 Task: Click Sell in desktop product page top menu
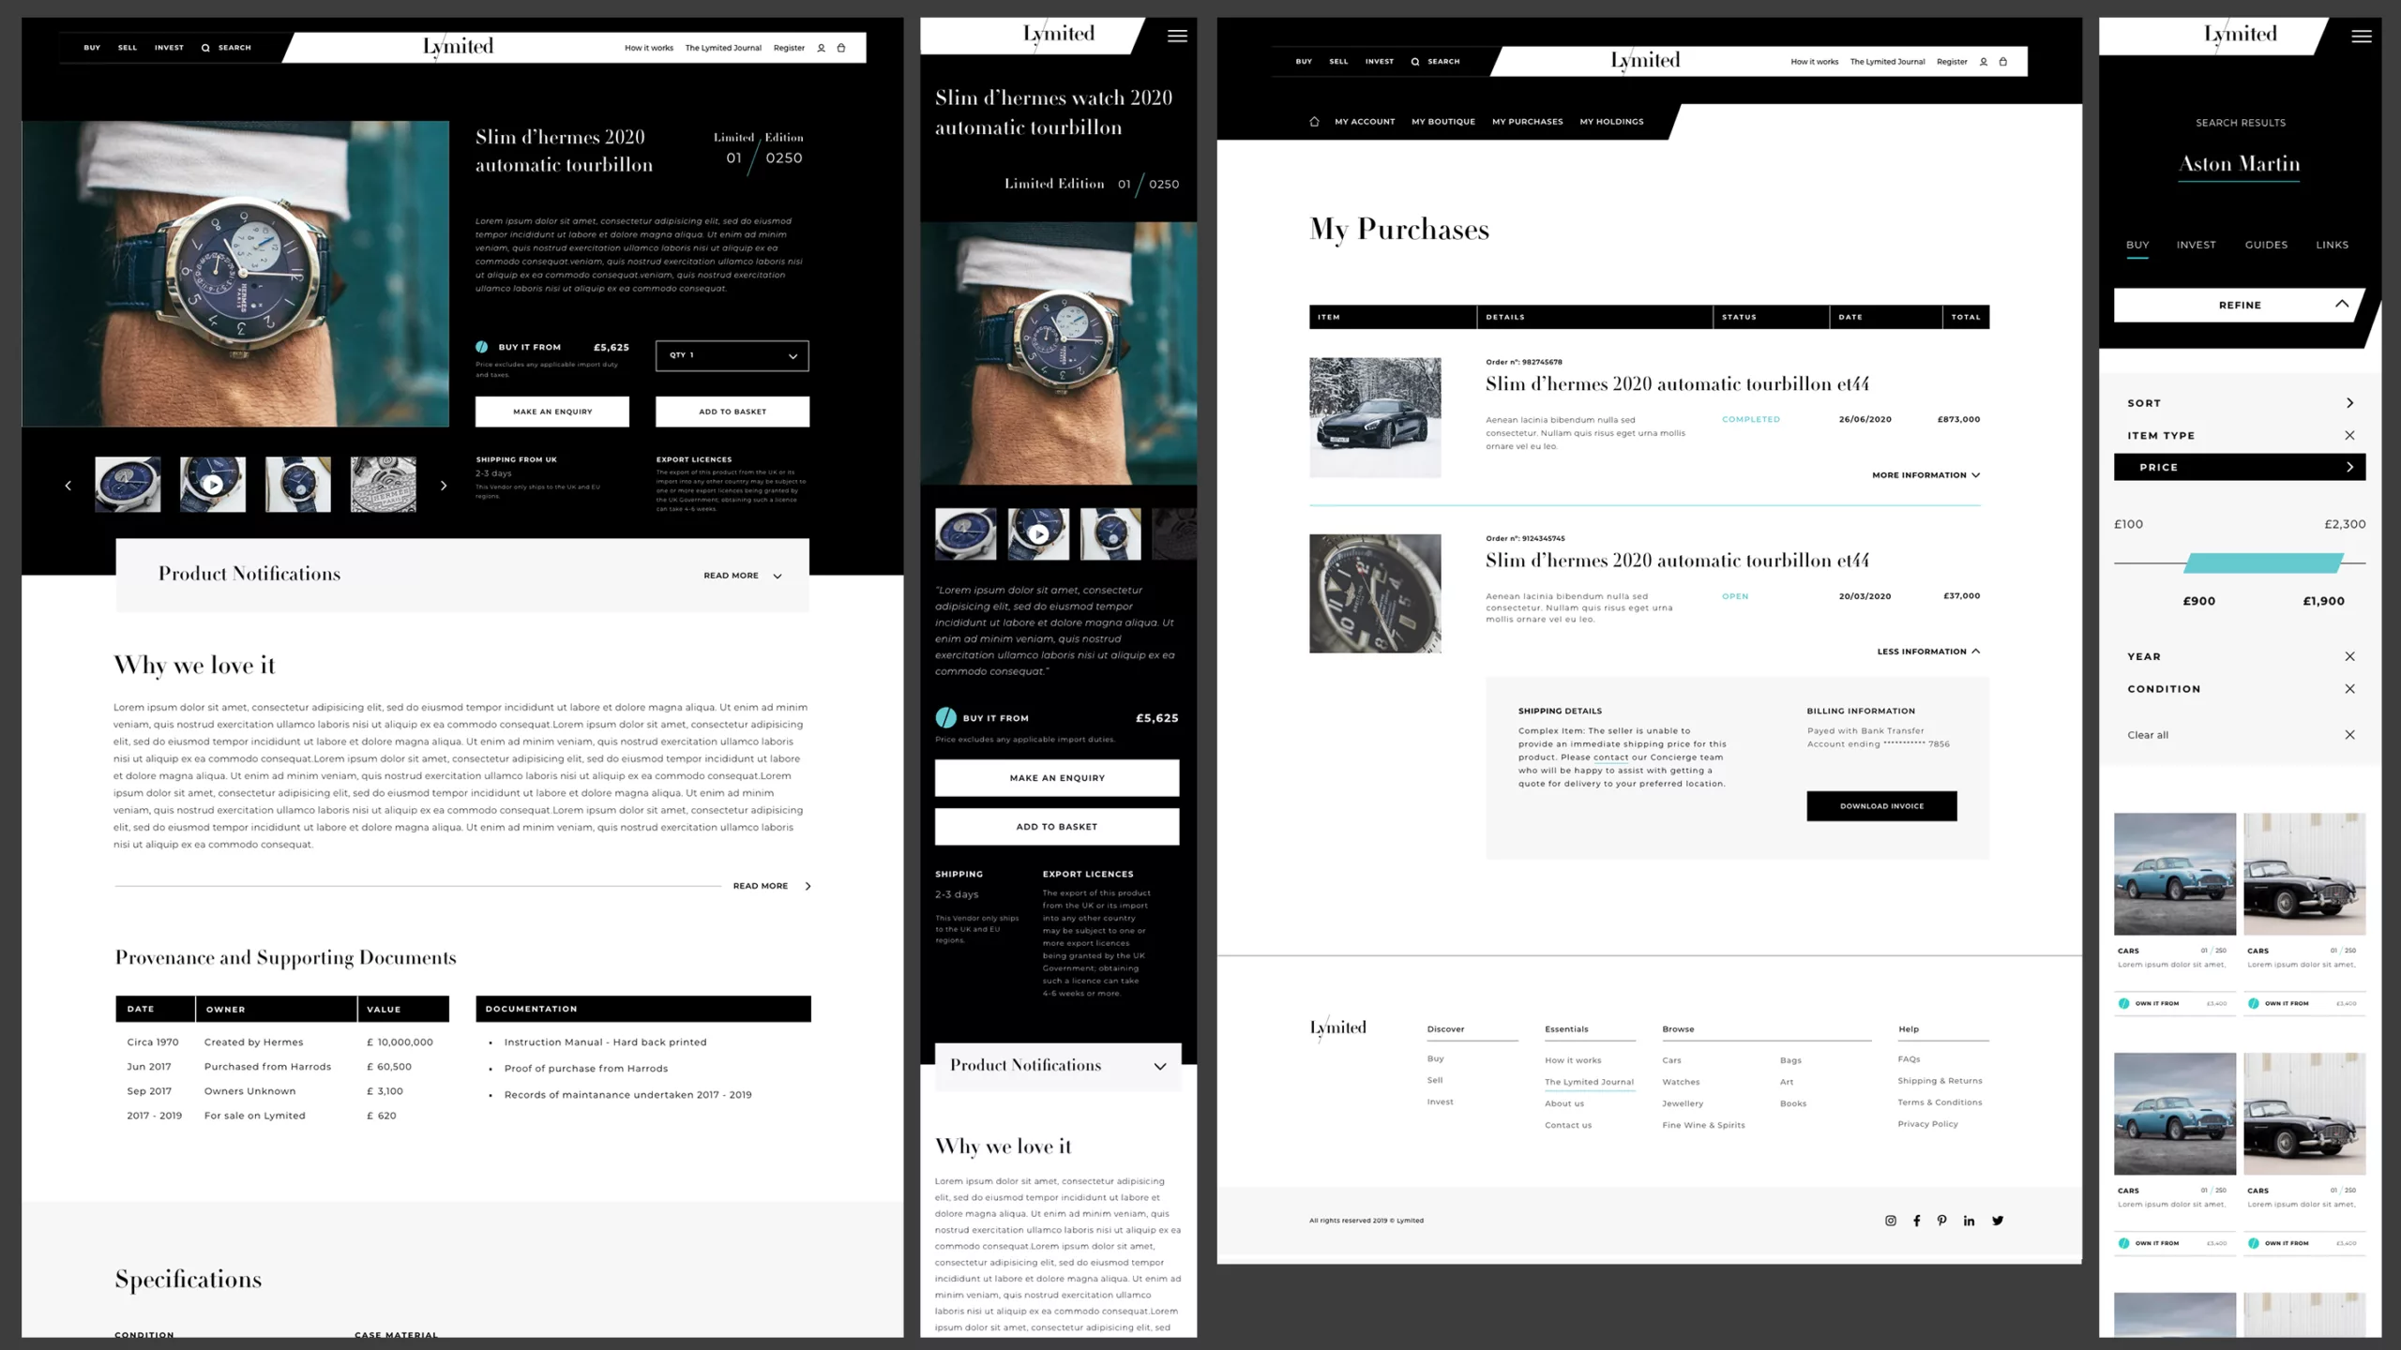(128, 48)
